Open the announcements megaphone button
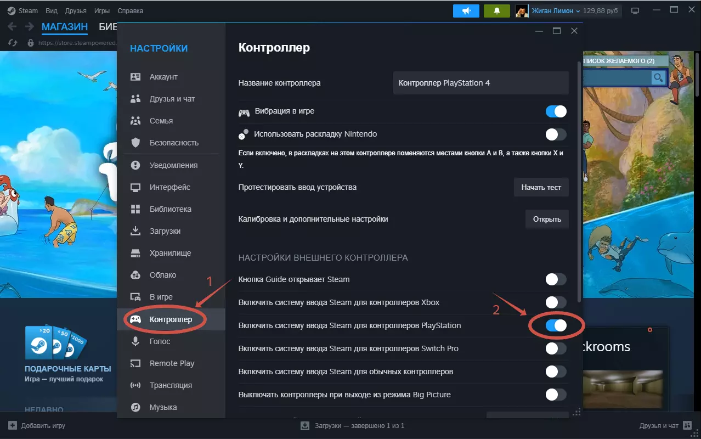Image resolution: width=701 pixels, height=439 pixels. 466,10
